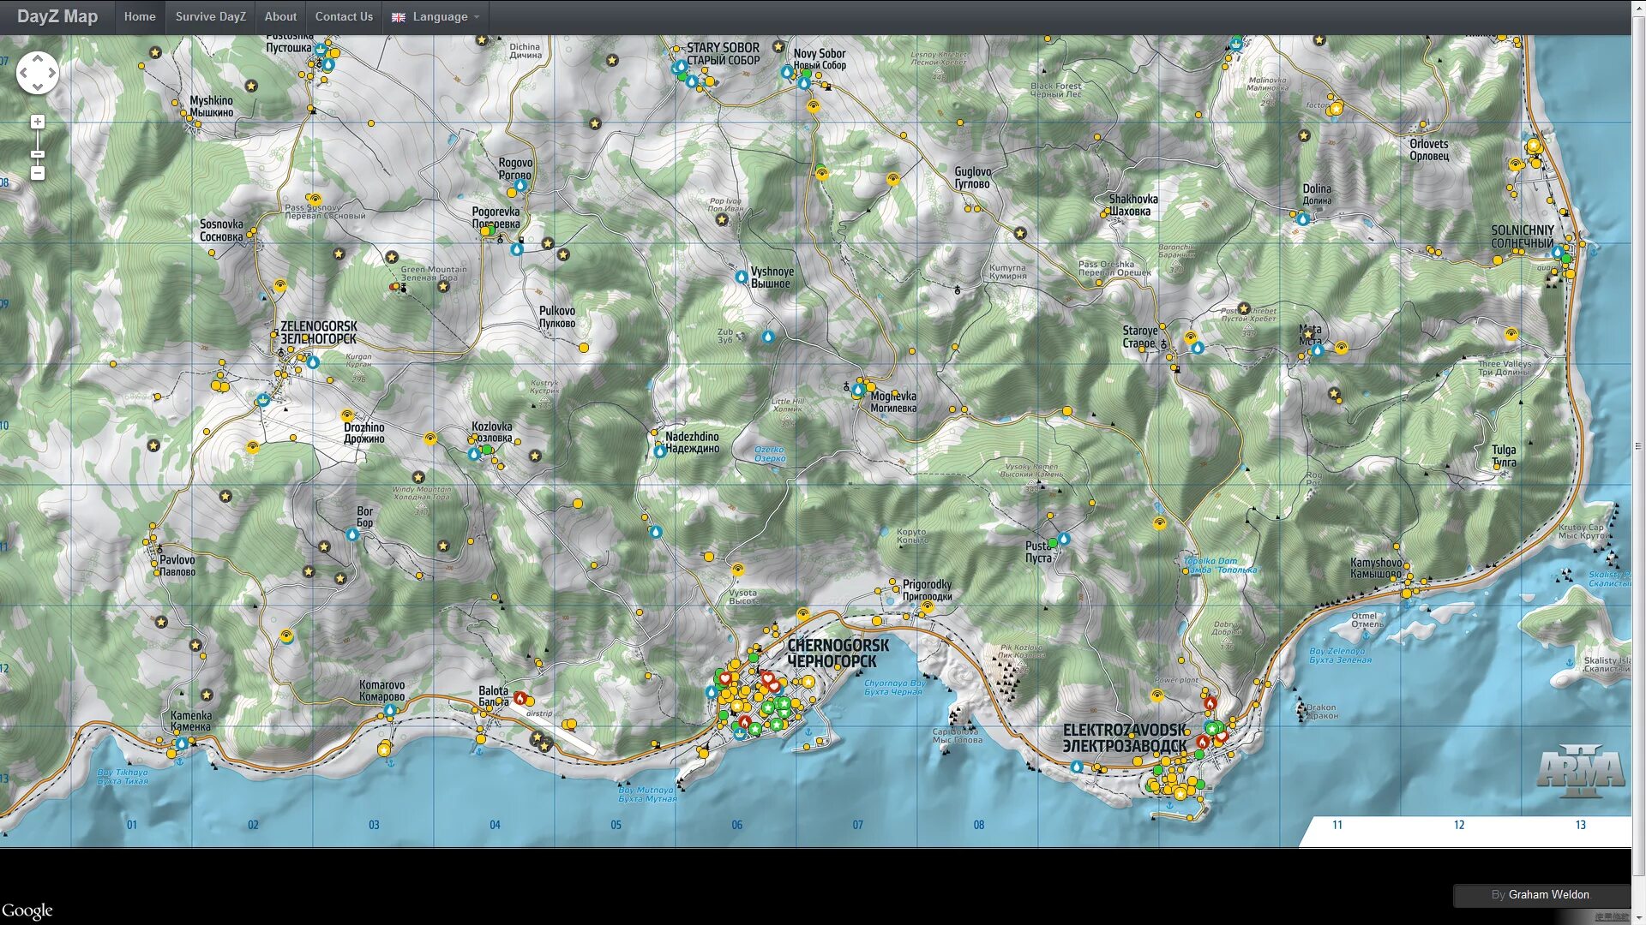Select the water pump on road below Nadezhdino
This screenshot has width=1646, height=925.
(655, 532)
